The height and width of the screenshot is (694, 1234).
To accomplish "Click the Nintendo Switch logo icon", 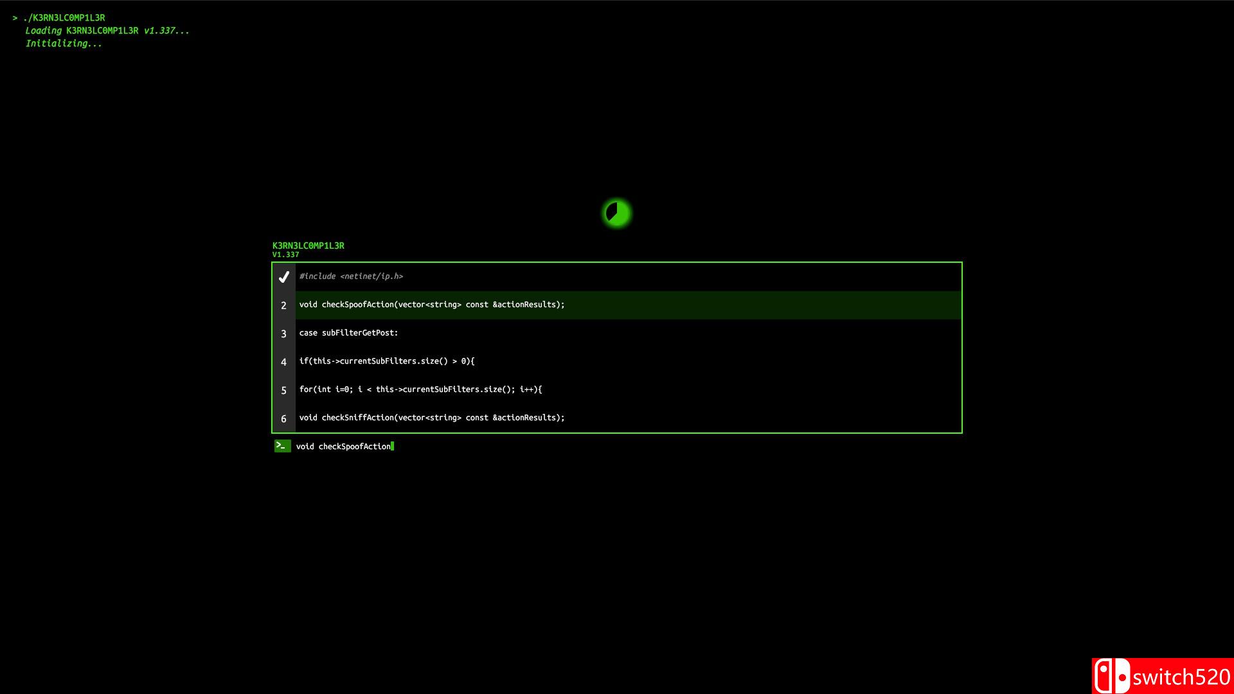I will point(1111,677).
